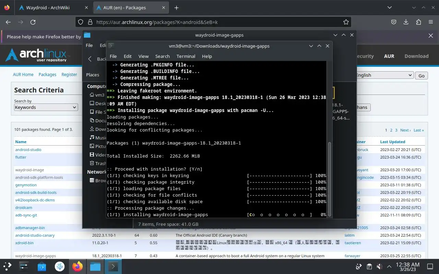This screenshot has height=274, width=439.
Task: Open System Settings from the taskbar
Action: 24,266
